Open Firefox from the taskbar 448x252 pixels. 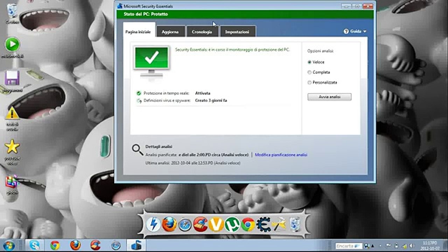tap(75, 245)
